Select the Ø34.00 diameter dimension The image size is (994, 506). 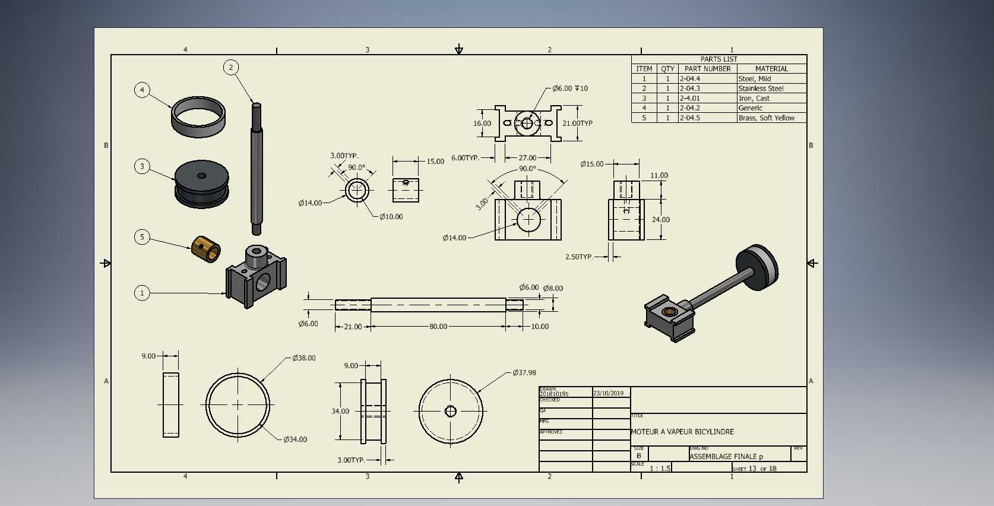pyautogui.click(x=295, y=439)
